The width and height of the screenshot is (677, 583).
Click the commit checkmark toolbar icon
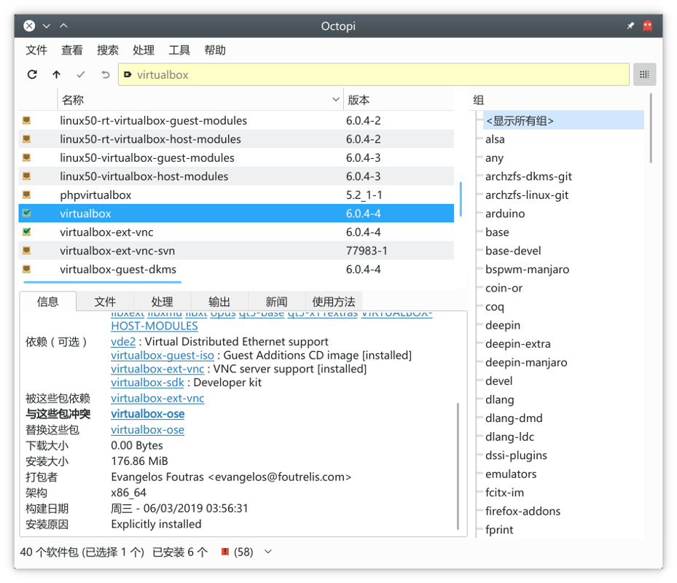coord(81,74)
